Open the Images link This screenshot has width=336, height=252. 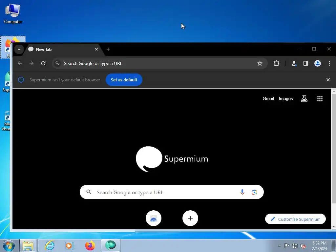[x=286, y=98]
